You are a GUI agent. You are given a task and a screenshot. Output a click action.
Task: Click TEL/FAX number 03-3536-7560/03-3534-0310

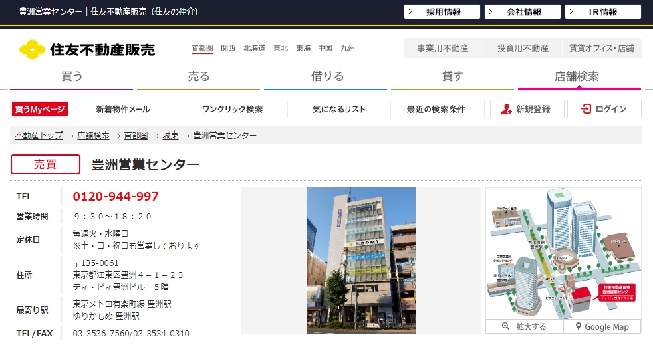pyautogui.click(x=131, y=334)
